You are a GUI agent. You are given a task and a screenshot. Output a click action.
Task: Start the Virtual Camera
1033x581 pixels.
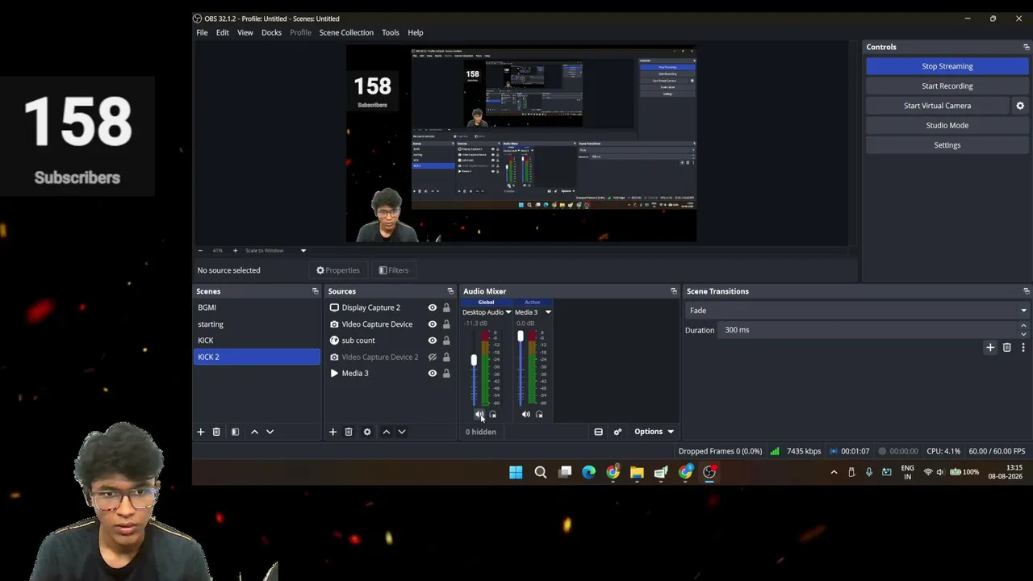937,106
